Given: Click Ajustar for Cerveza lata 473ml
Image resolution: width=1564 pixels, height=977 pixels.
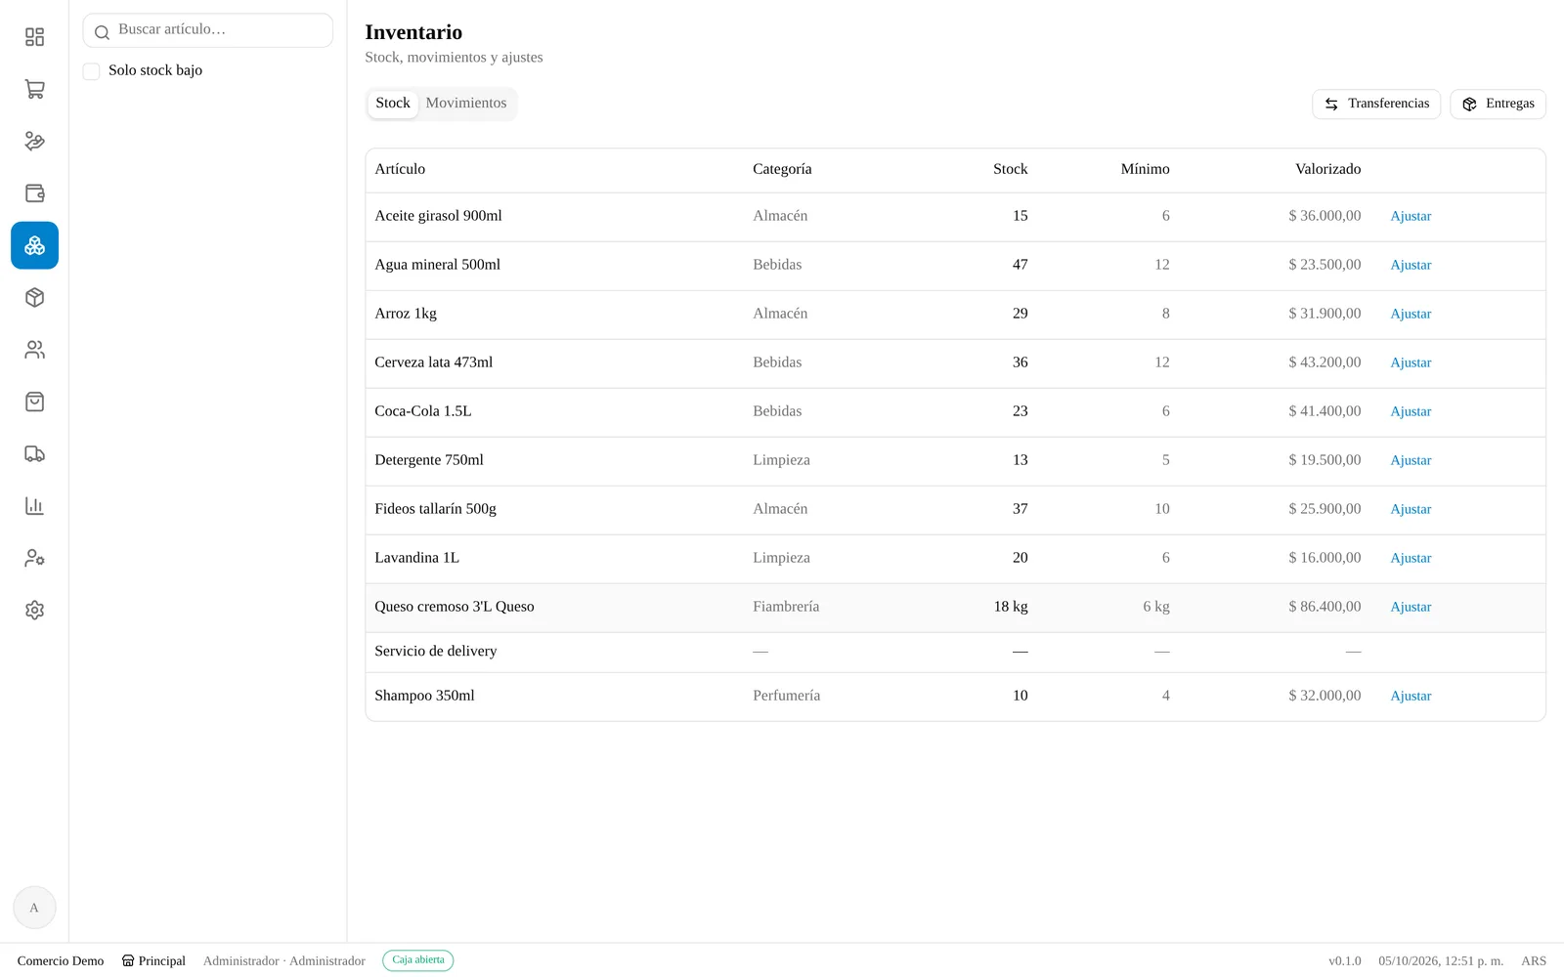Looking at the screenshot, I should 1411,363.
